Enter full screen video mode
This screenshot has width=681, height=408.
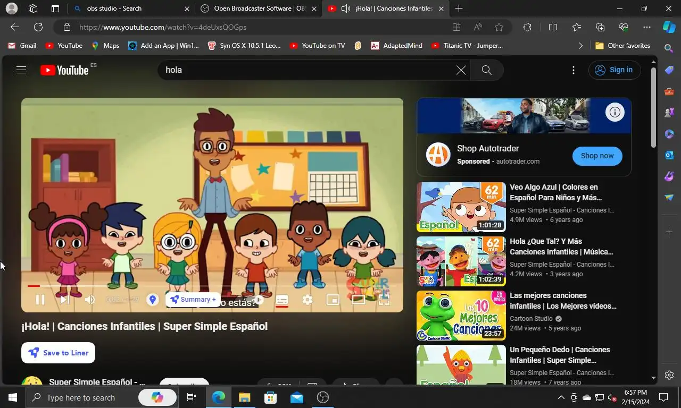pyautogui.click(x=384, y=300)
